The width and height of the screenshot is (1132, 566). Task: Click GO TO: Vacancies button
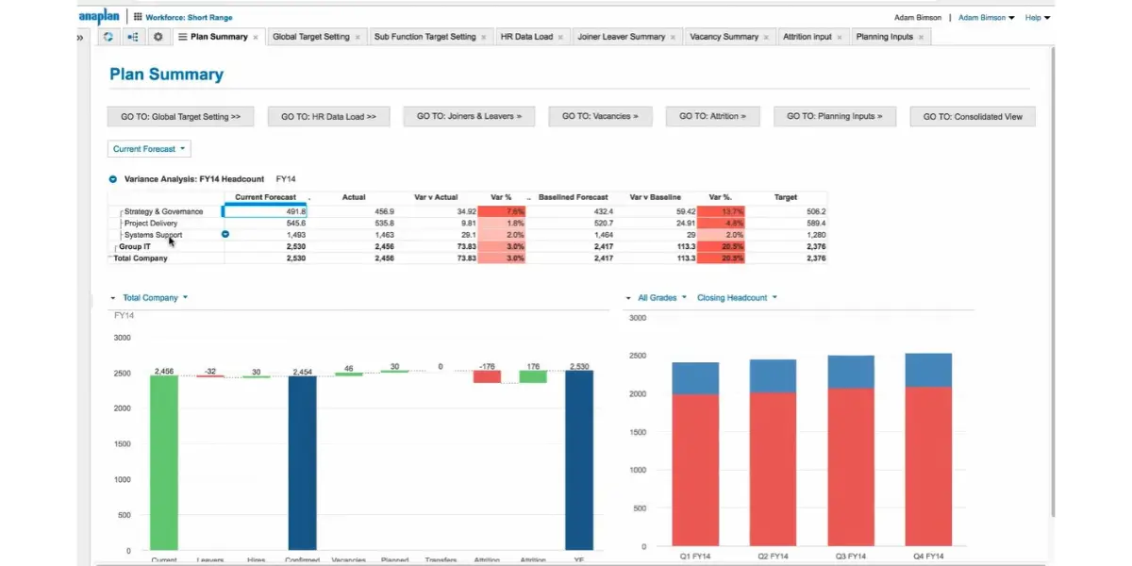(x=600, y=117)
